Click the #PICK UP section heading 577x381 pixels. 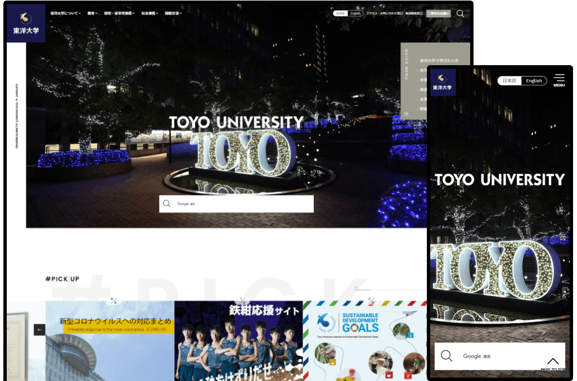[62, 279]
